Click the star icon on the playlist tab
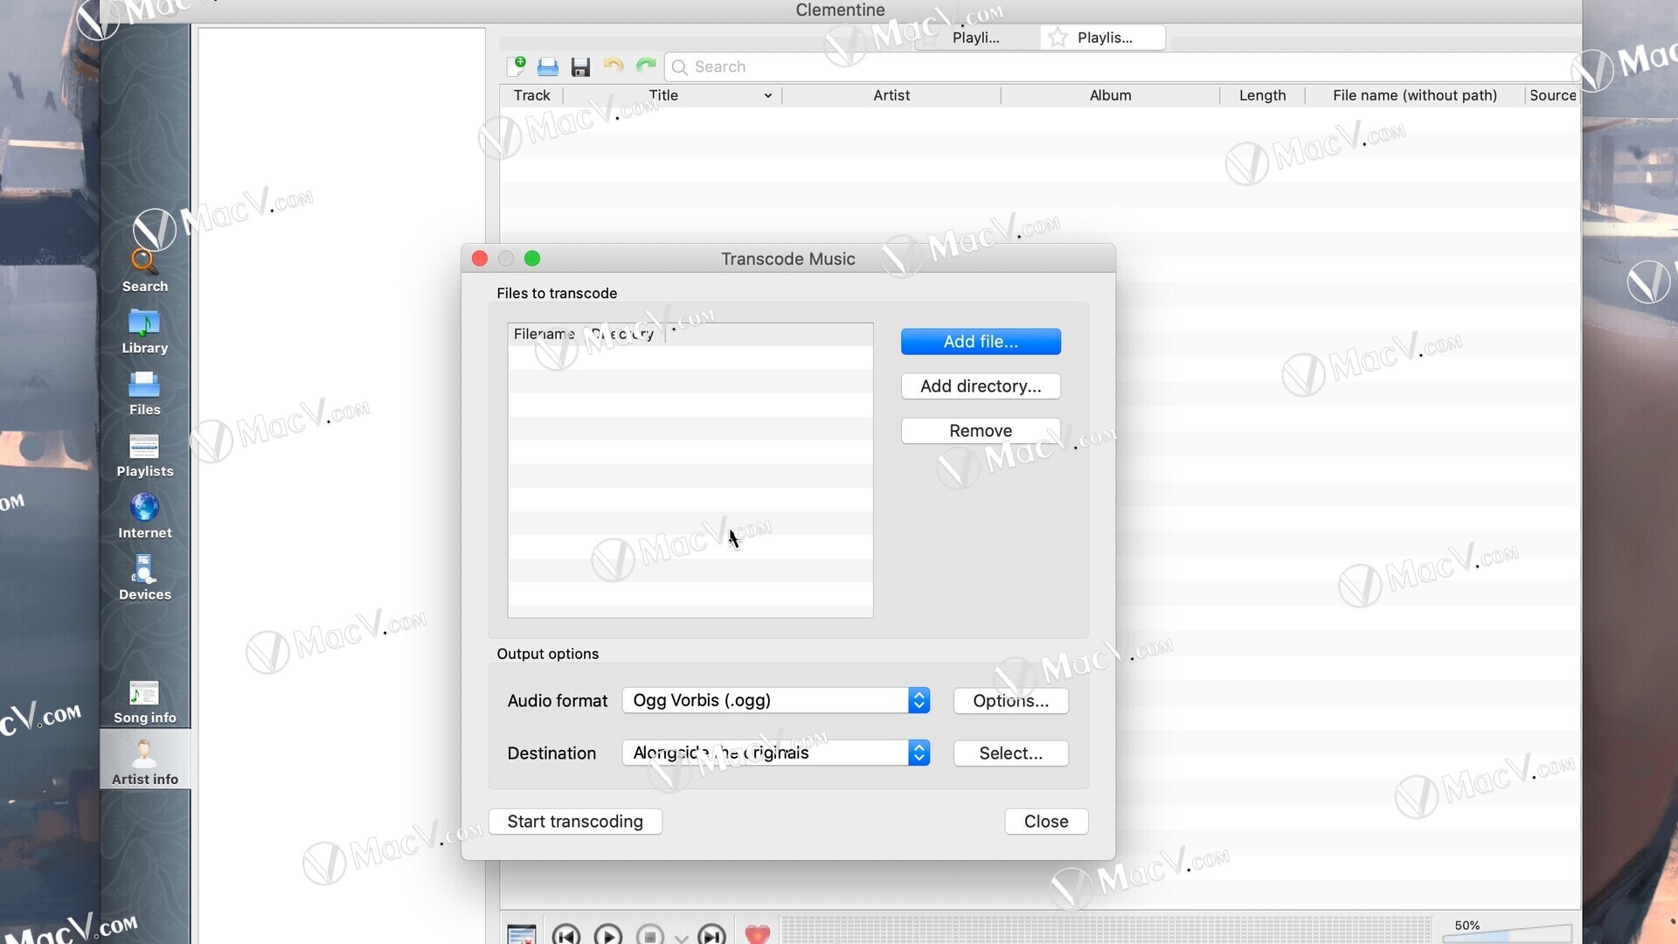 click(x=1057, y=38)
